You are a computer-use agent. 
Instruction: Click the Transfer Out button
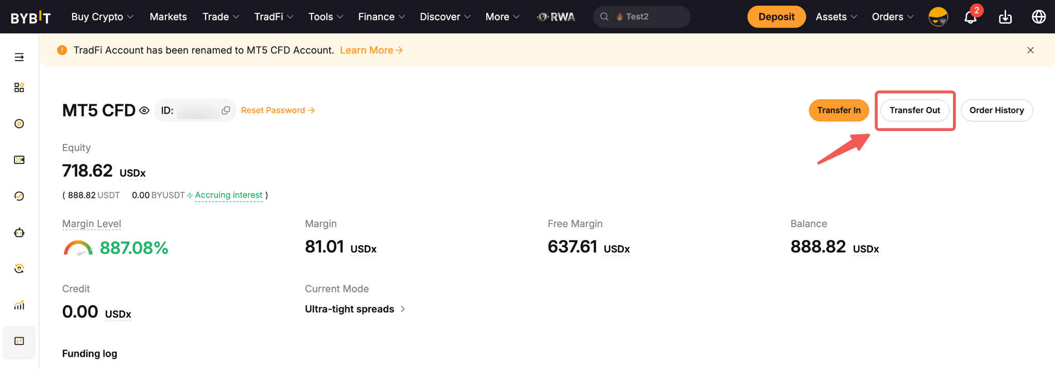tap(915, 110)
